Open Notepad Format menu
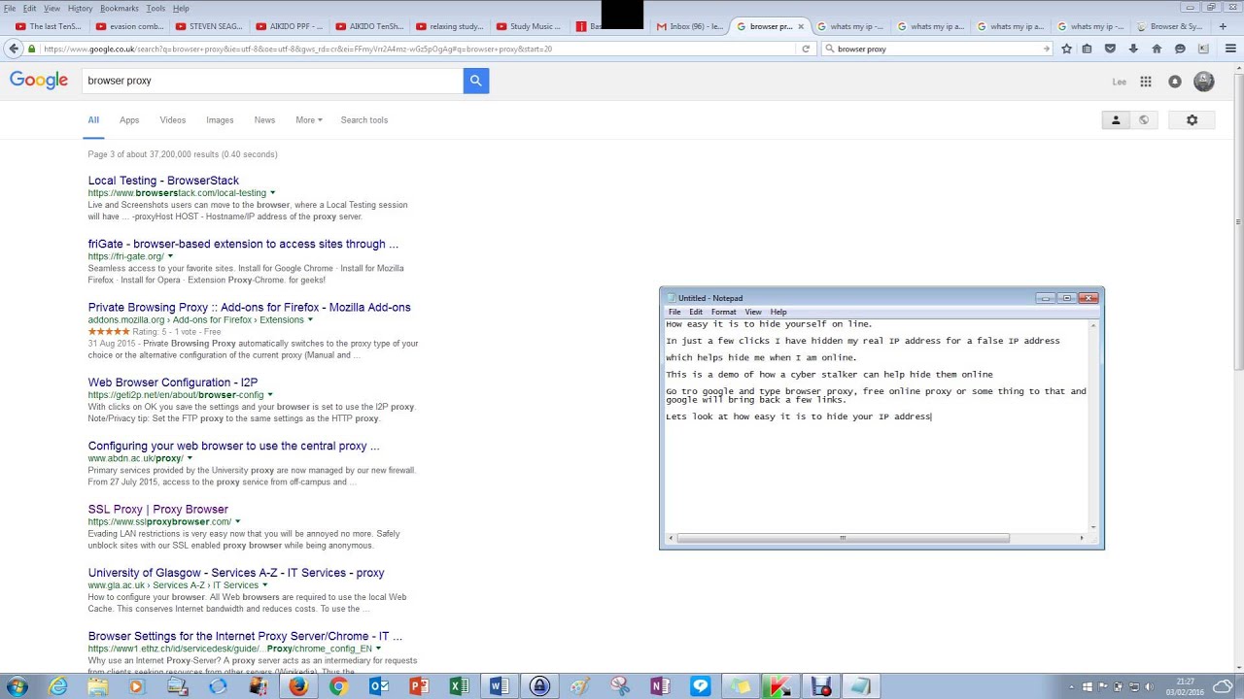 pos(723,312)
